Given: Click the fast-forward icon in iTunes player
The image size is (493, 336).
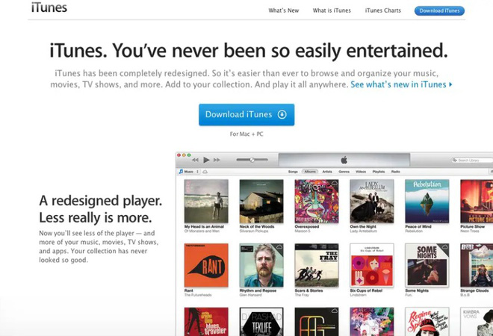Looking at the screenshot, I should coord(217,160).
